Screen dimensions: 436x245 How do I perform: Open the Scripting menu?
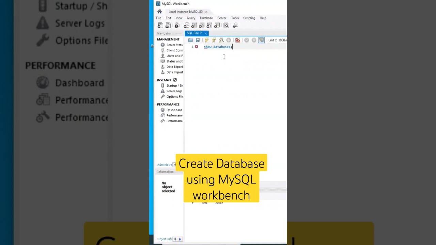(249, 18)
